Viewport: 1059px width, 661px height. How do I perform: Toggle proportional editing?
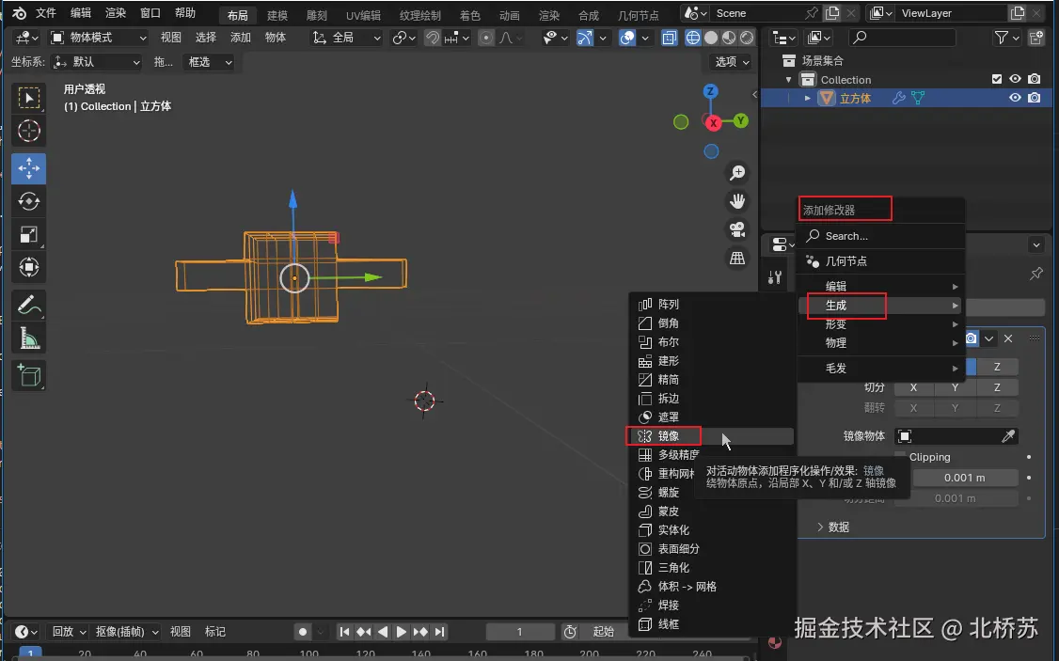[485, 38]
